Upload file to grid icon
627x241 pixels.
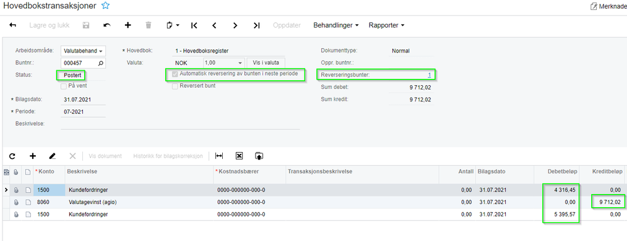(x=259, y=156)
